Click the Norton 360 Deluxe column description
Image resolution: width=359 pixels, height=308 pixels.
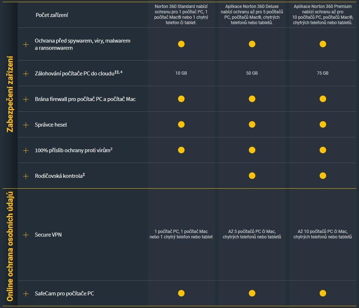[252, 14]
